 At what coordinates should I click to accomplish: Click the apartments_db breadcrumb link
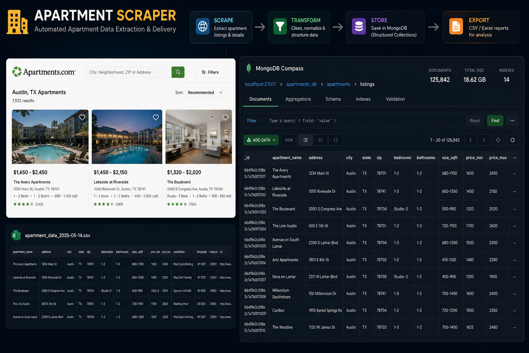[301, 84]
